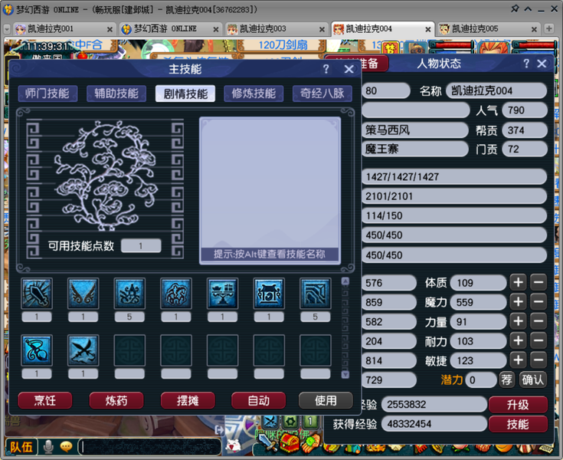The image size is (563, 460).
Task: Select the third skill icon with level 5
Action: tap(129, 293)
